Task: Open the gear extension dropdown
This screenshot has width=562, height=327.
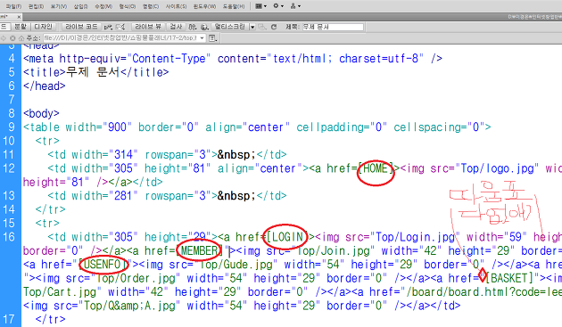Action: pyautogui.click(x=278, y=6)
